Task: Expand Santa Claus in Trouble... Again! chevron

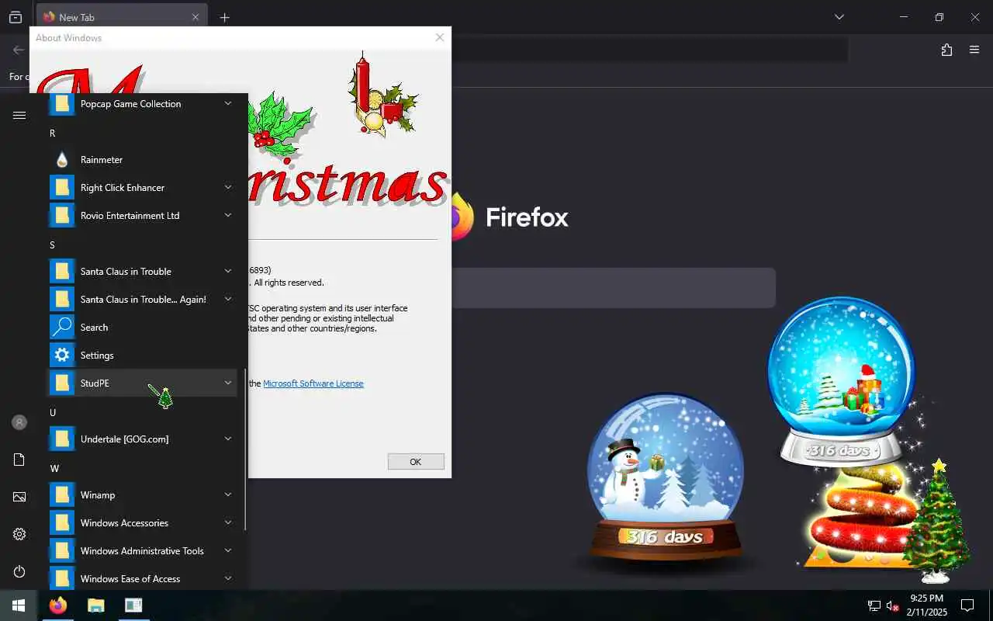Action: coord(228,299)
